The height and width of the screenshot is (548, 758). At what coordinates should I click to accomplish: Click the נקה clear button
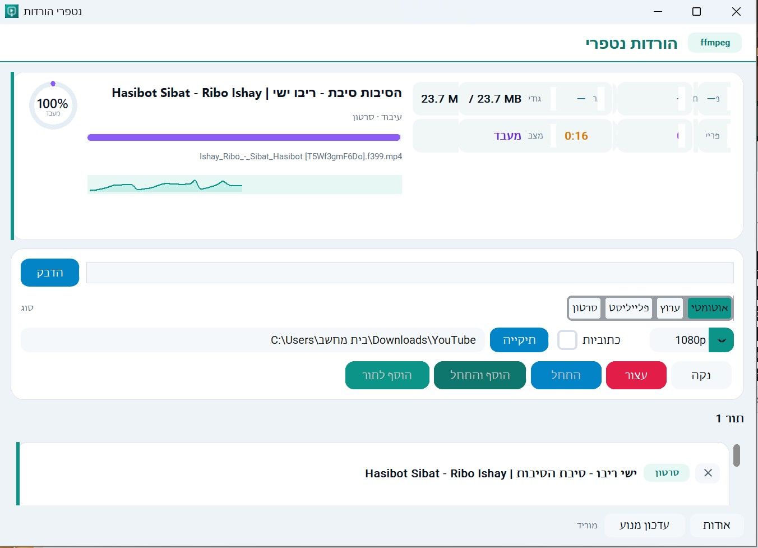(701, 375)
